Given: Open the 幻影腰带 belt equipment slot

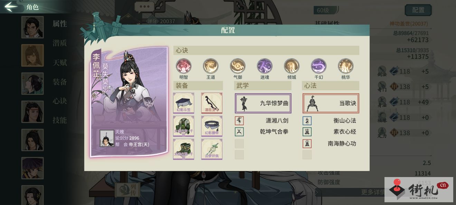Looking at the screenshot, I should coord(212,126).
